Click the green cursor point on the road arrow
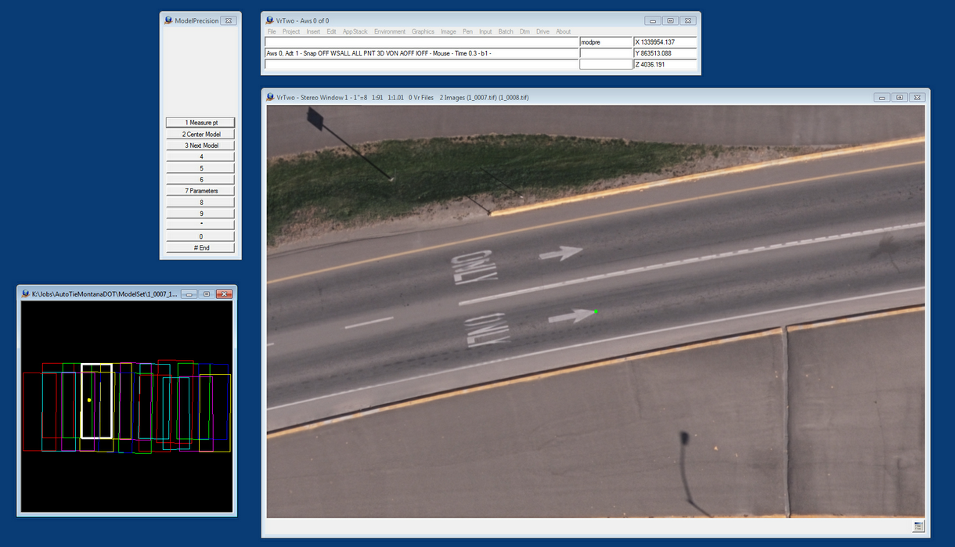 tap(596, 311)
